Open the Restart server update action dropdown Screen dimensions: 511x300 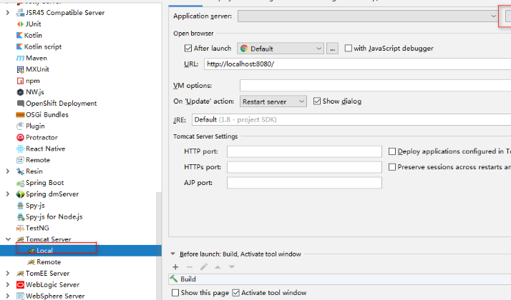[x=273, y=101]
